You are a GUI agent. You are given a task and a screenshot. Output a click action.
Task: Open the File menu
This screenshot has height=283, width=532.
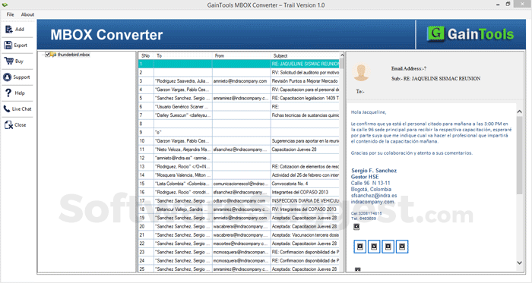pos(10,14)
